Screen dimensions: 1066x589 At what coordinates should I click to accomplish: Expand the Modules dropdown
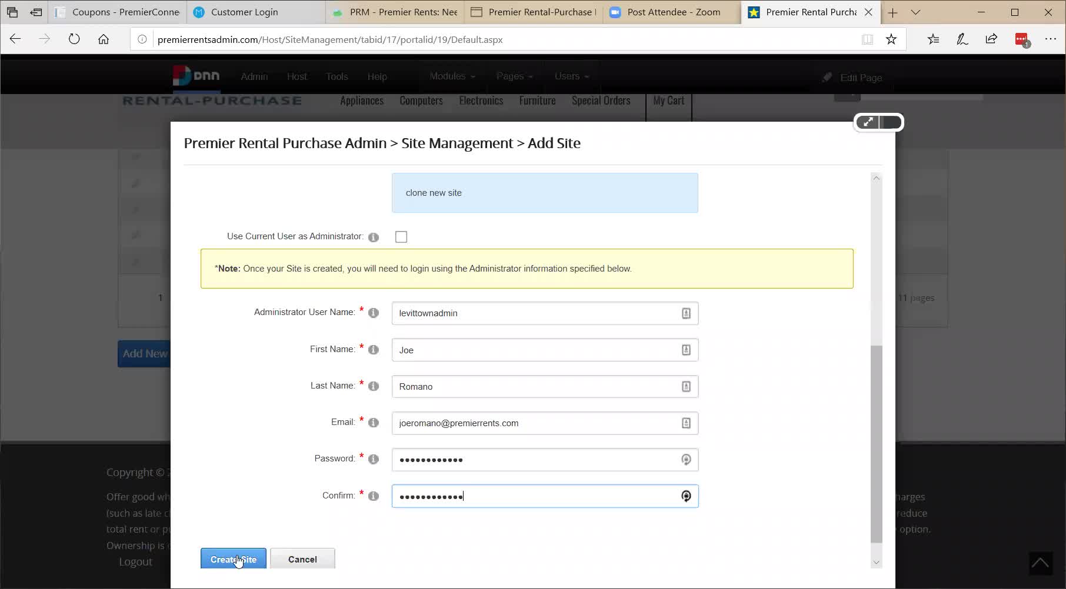click(452, 76)
